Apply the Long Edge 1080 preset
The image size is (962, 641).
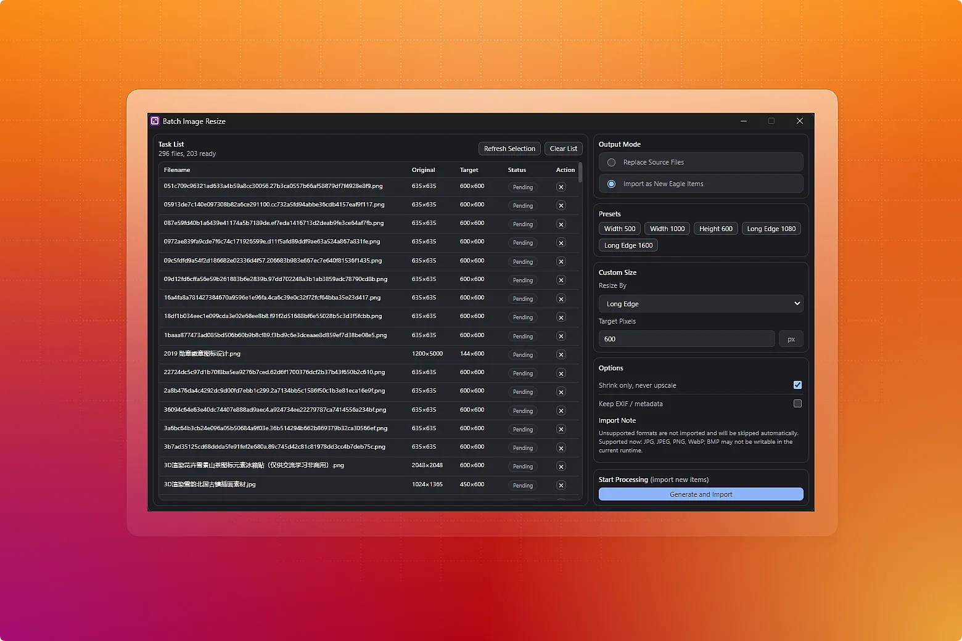tap(771, 228)
